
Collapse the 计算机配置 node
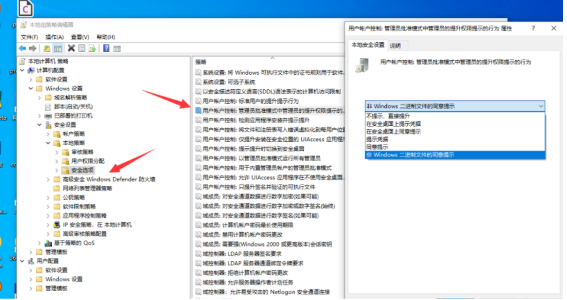click(22, 71)
